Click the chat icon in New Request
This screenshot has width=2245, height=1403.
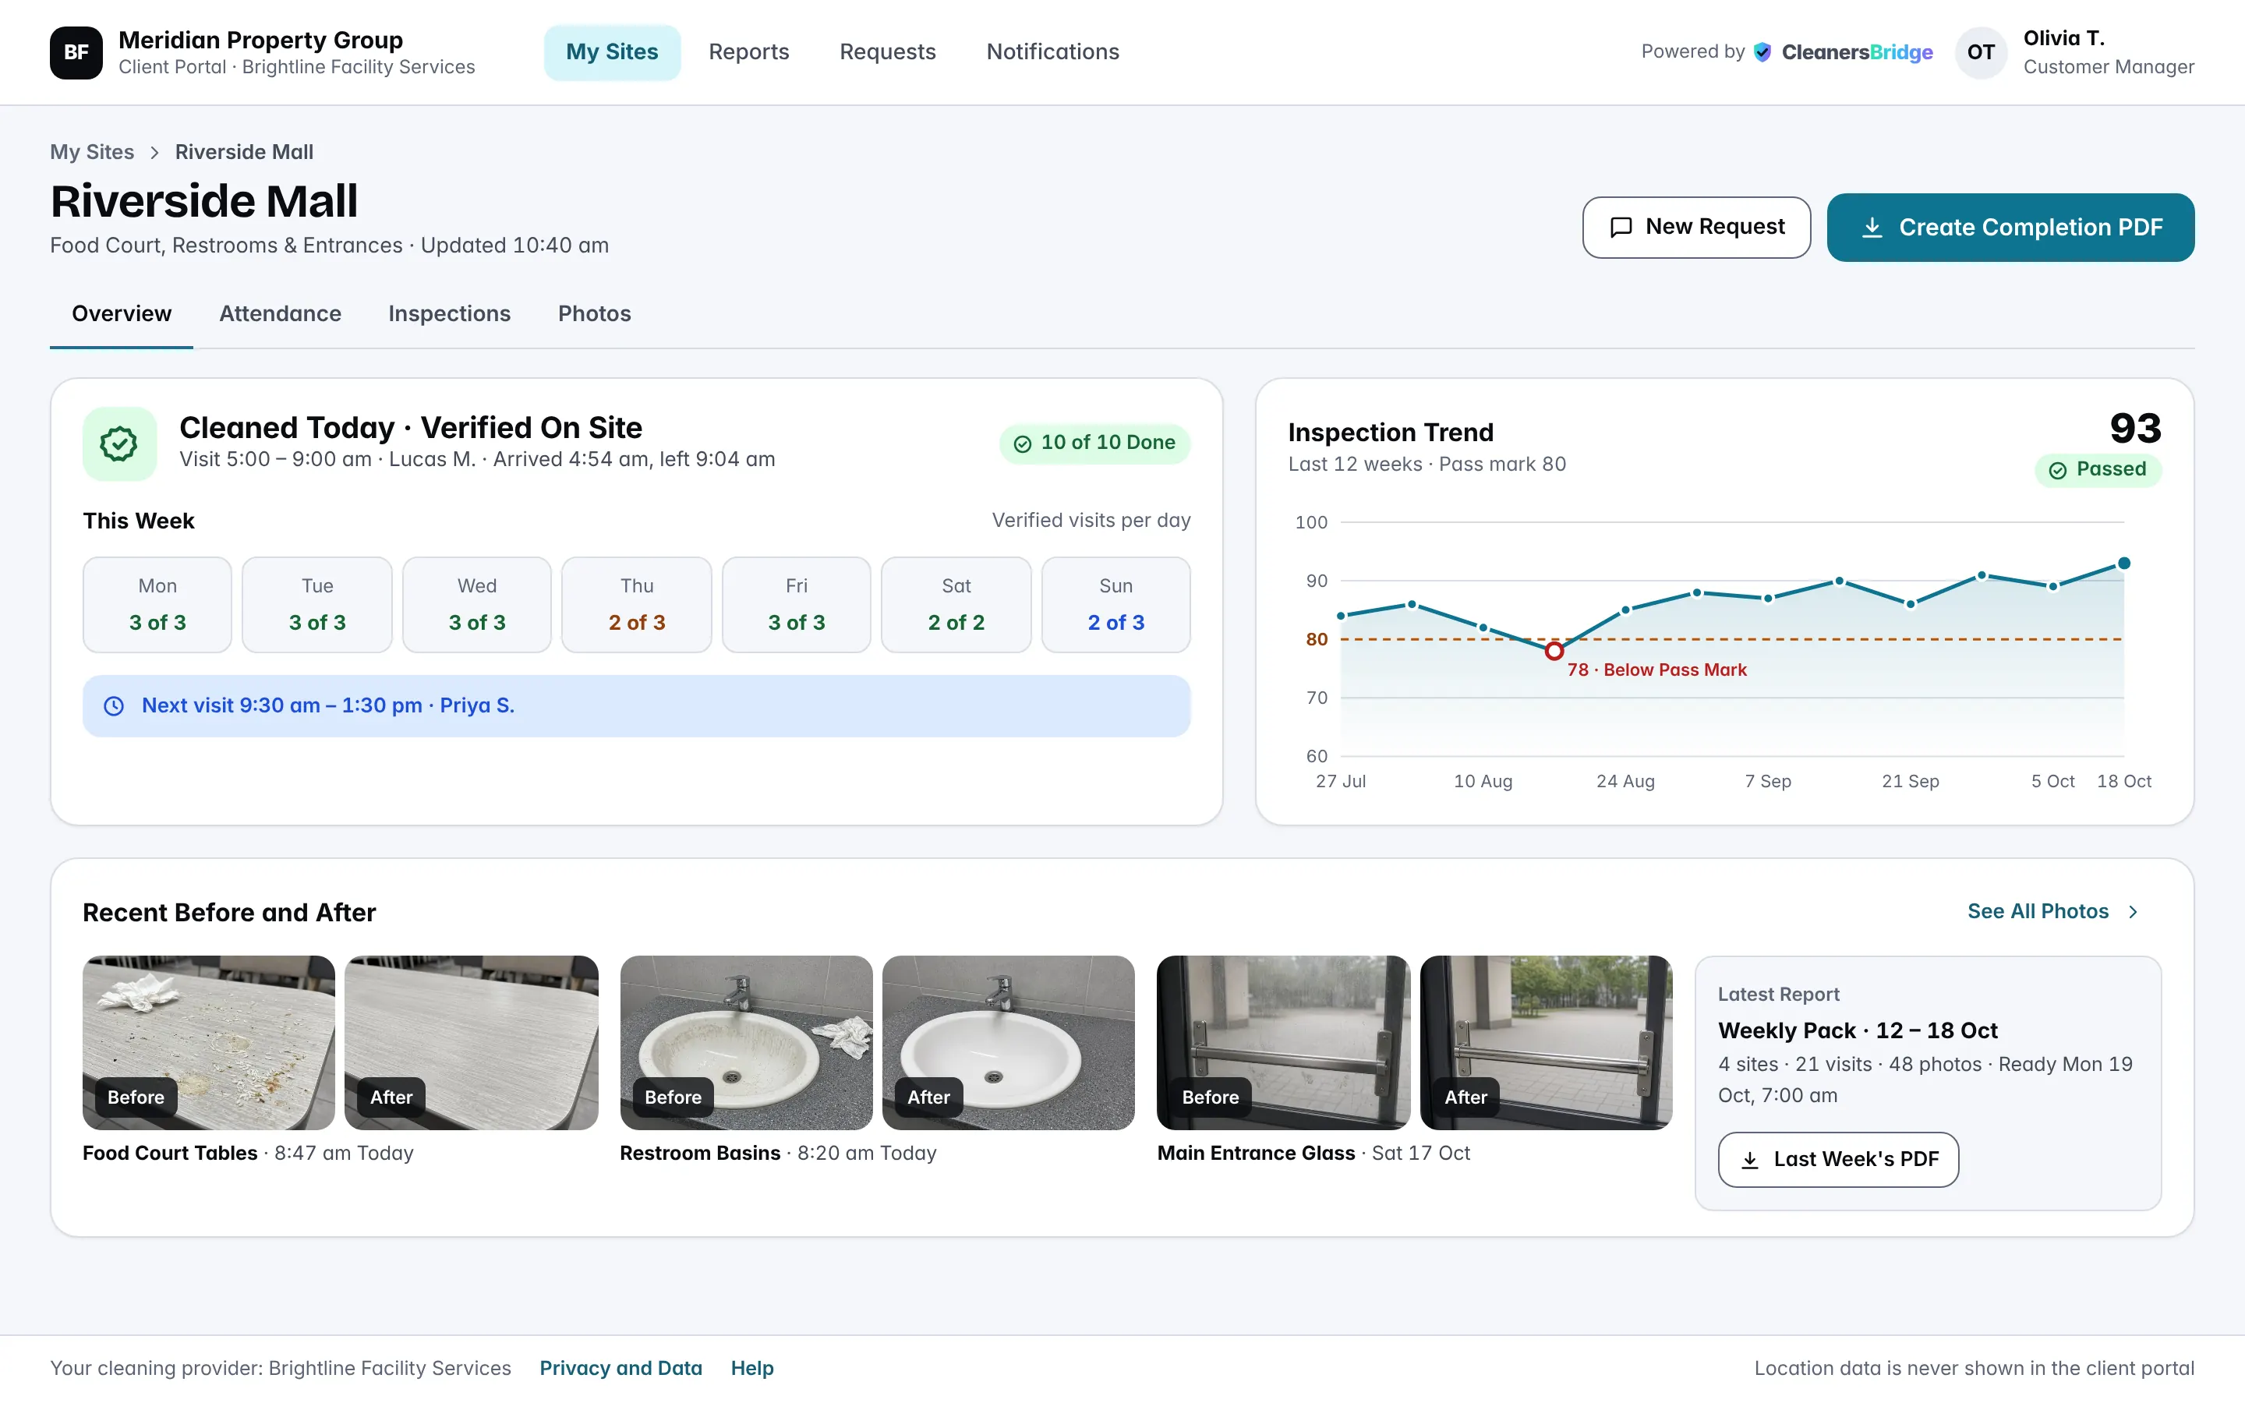pyautogui.click(x=1621, y=228)
